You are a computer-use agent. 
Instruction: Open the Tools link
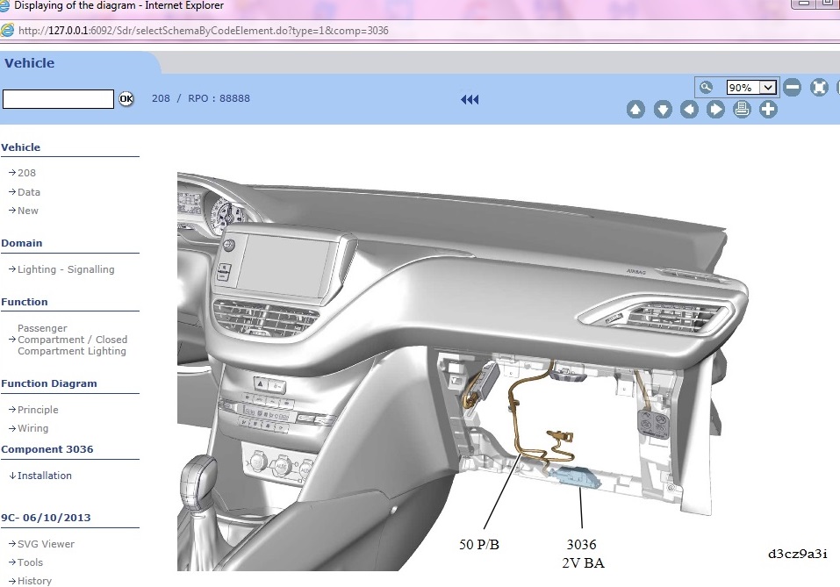(30, 563)
